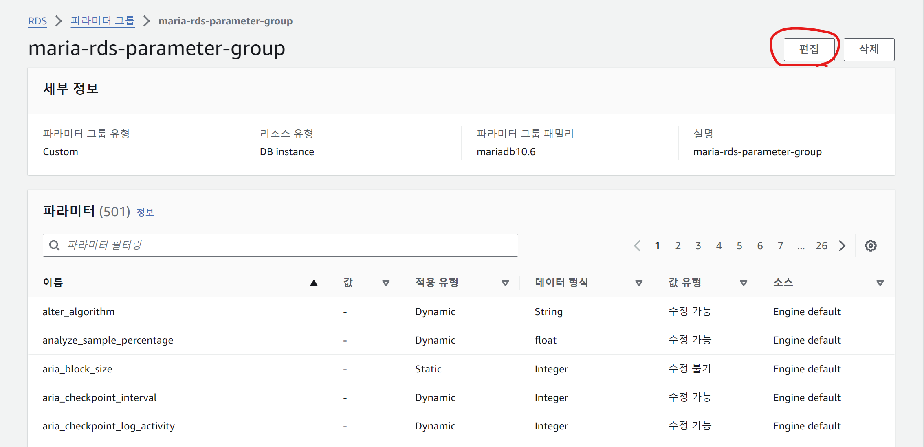Jump to page 26 of parameters

pos(821,245)
